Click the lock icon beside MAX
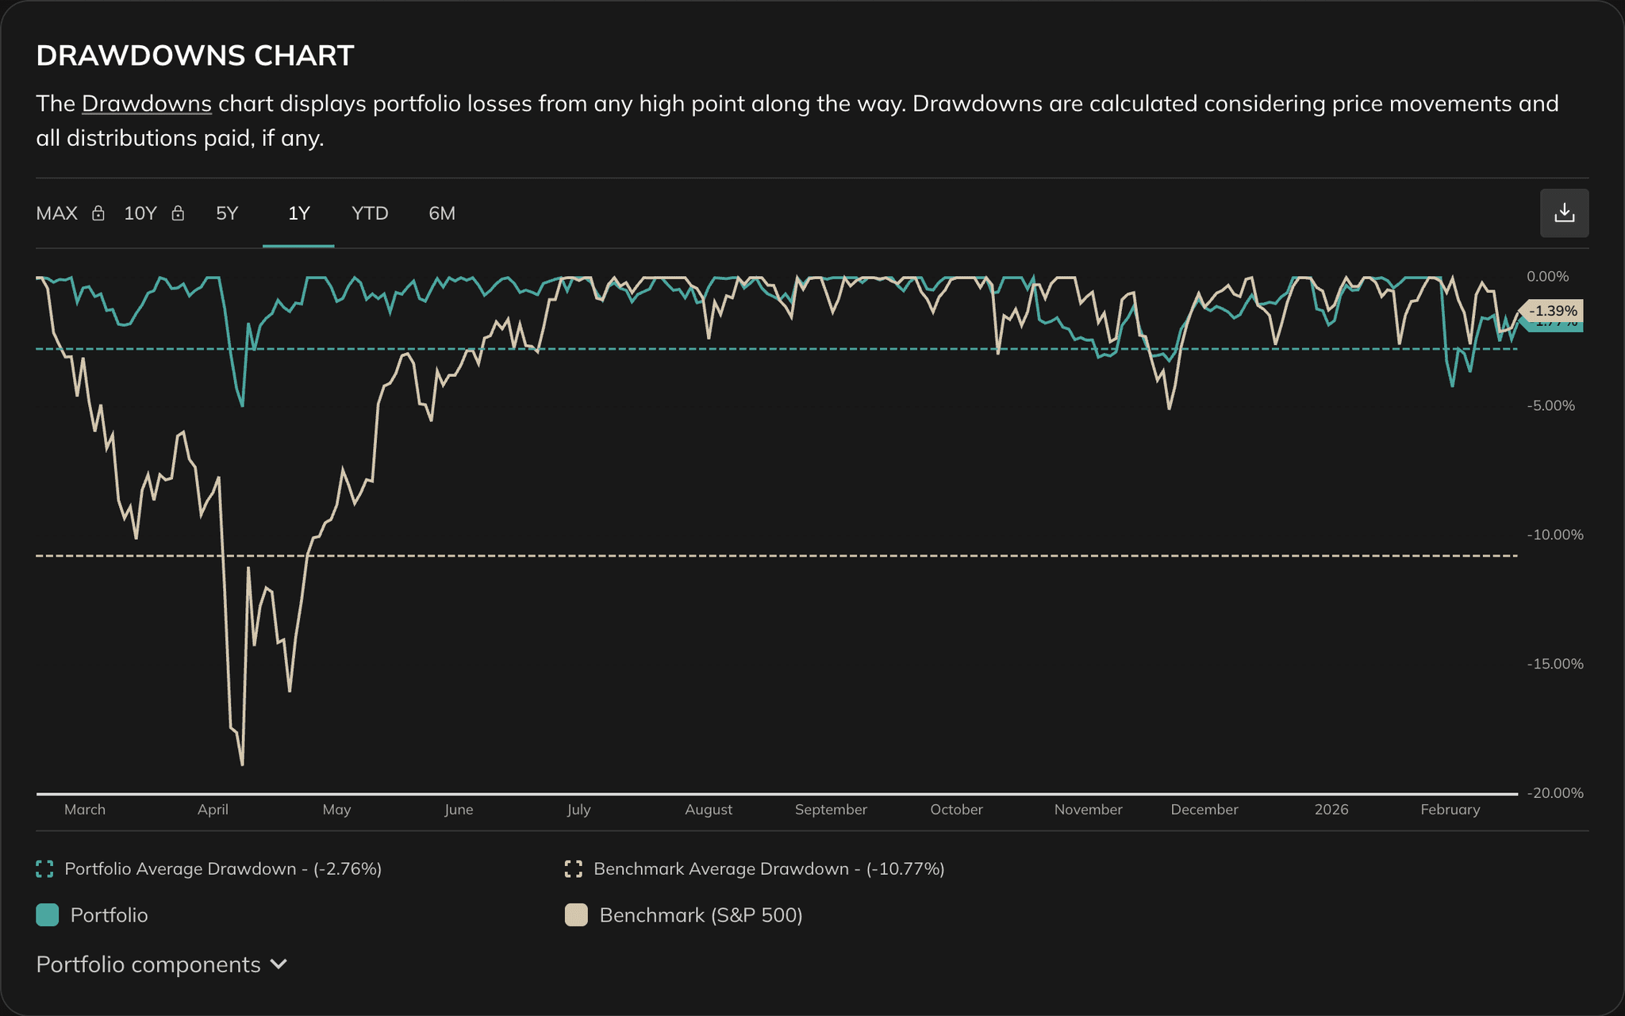Screen dimensions: 1625x1016 (x=98, y=213)
